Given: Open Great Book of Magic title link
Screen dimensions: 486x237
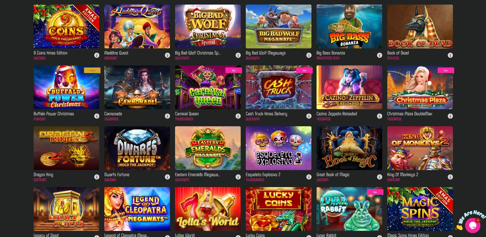Looking at the screenshot, I should 333,175.
